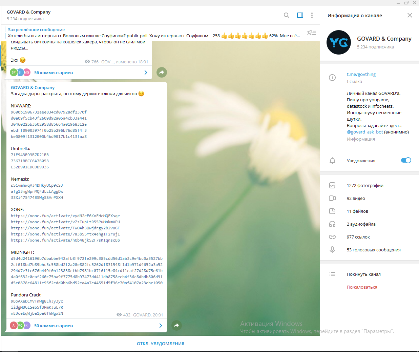Image resolution: width=419 pixels, height=352 pixels.
Task: Open the channel search magnifier icon
Action: pos(287,15)
